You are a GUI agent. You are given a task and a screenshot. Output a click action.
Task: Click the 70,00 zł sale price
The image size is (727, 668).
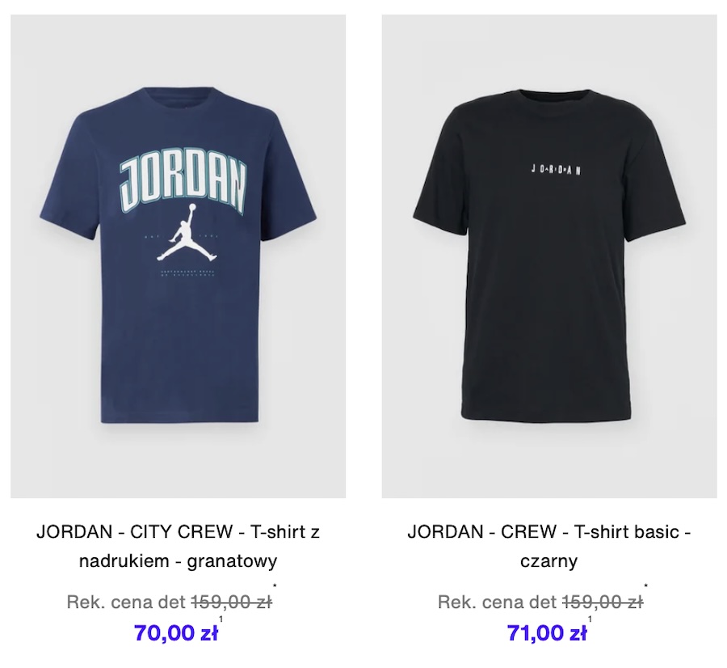click(176, 632)
